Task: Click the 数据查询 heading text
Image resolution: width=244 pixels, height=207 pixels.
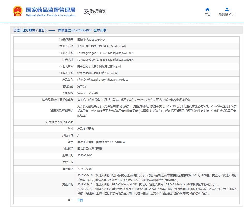Action: tap(98, 11)
